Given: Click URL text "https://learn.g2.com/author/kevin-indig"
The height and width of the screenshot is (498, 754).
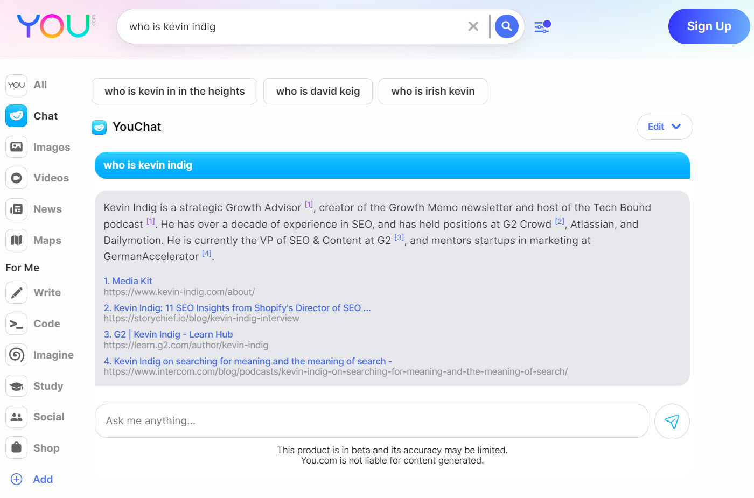Looking at the screenshot, I should (x=186, y=345).
